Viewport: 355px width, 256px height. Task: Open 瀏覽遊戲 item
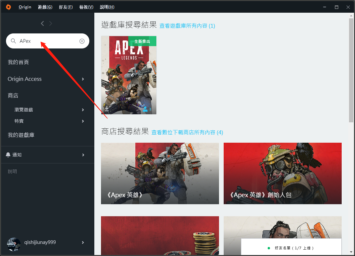(x=24, y=110)
